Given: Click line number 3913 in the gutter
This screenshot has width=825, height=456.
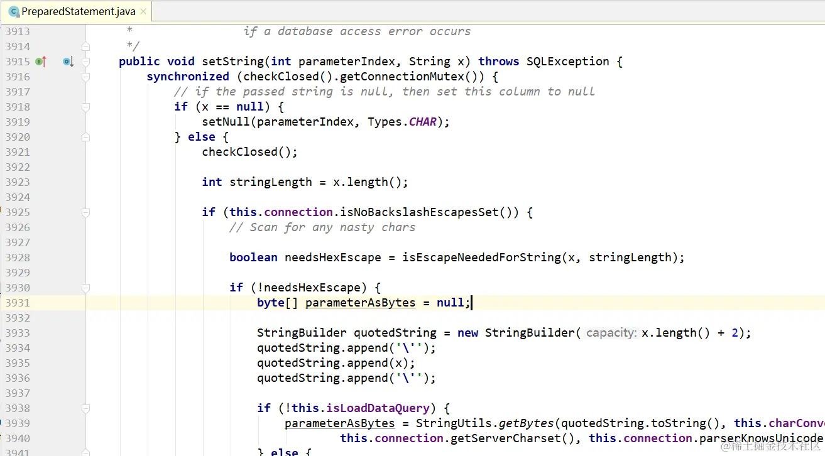Looking at the screenshot, I should [x=18, y=31].
